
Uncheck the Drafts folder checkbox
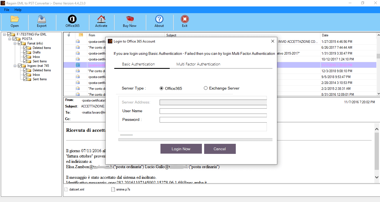[25, 52]
